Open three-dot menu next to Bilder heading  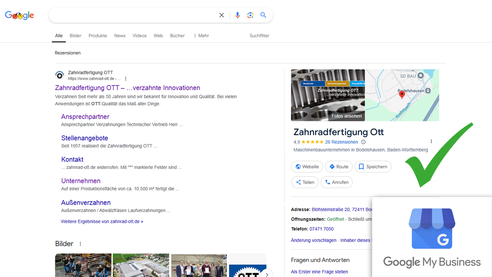[x=80, y=244]
